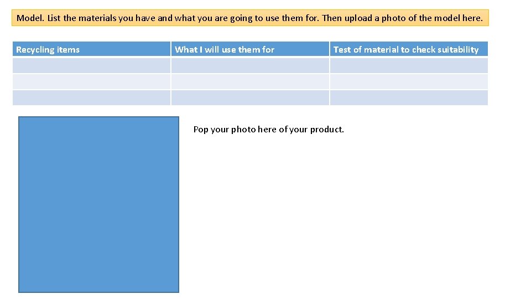Click first empty cell under 'What I will use them for'

click(x=250, y=65)
